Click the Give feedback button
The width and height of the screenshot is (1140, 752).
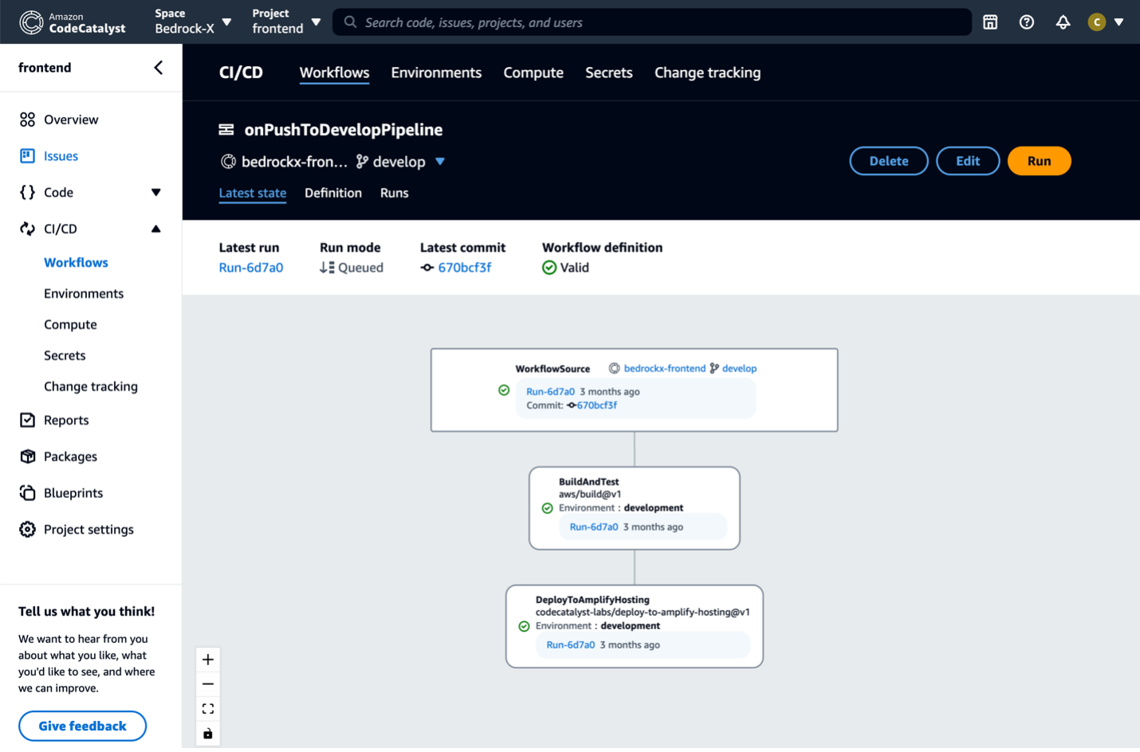(x=82, y=727)
